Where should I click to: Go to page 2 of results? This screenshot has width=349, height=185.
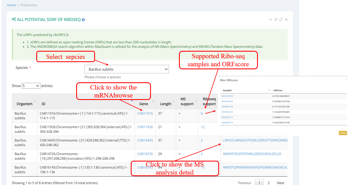click(269, 183)
